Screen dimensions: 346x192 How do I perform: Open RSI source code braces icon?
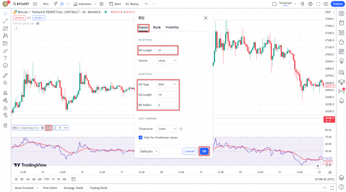(54, 128)
